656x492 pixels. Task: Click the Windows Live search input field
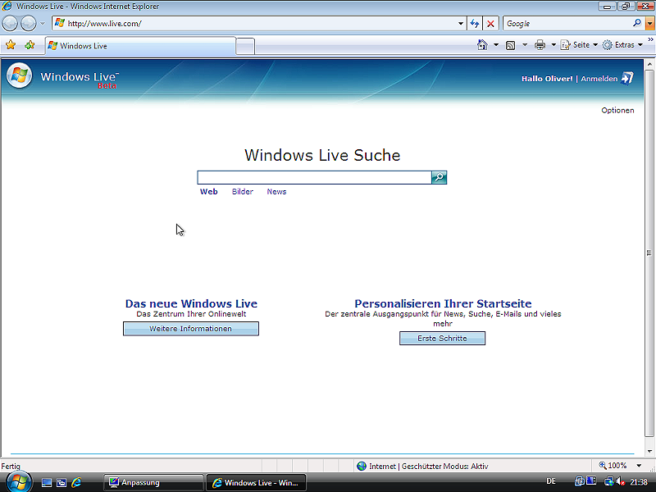click(314, 177)
